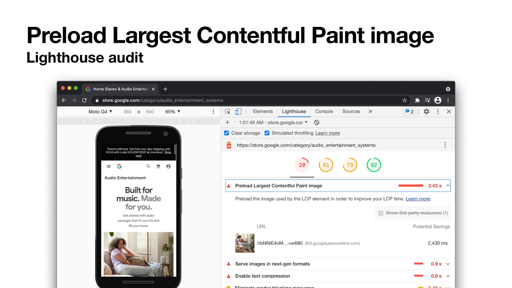The height and width of the screenshot is (288, 512).
Task: Click the browser back arrow
Action: point(64,100)
